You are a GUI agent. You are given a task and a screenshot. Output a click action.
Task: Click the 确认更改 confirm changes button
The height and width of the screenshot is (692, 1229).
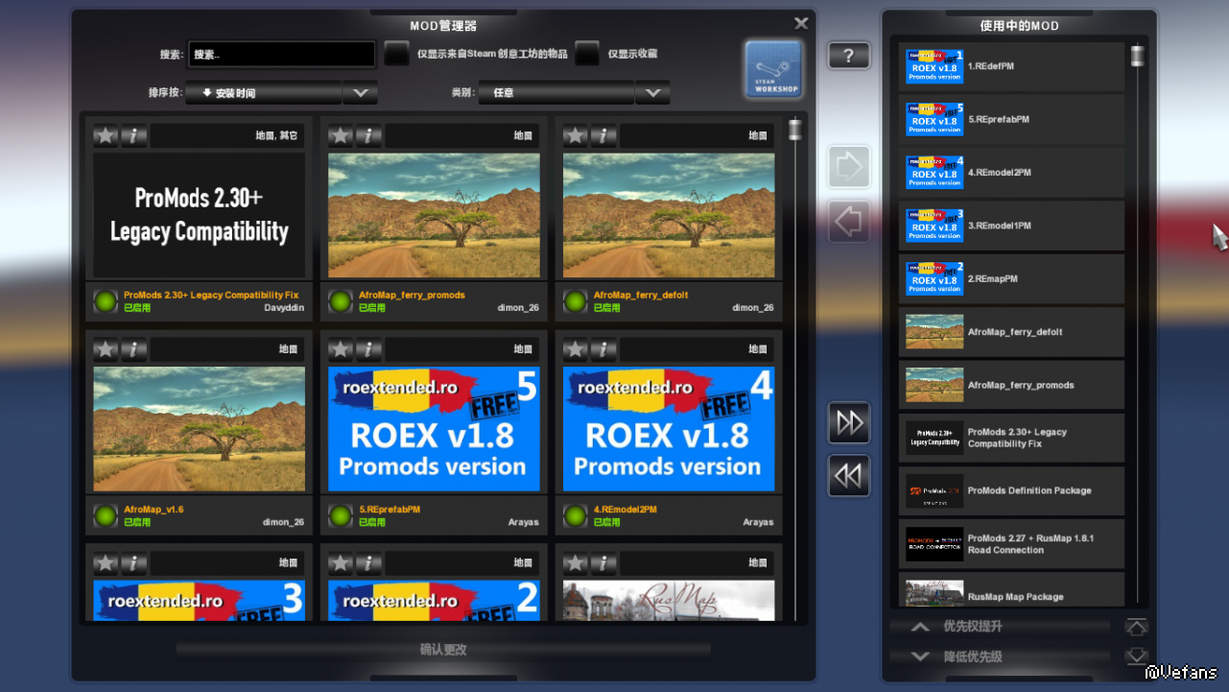tap(443, 650)
